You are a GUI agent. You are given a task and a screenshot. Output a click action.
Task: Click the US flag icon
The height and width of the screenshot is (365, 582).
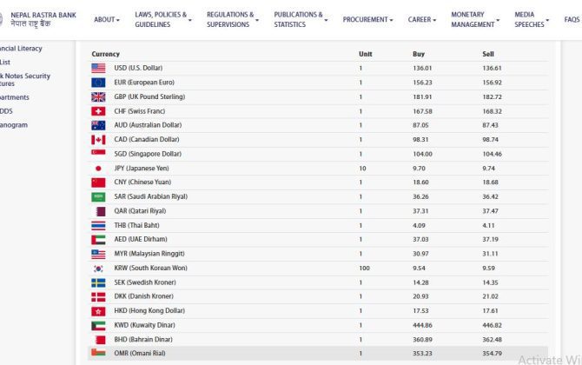(98, 68)
